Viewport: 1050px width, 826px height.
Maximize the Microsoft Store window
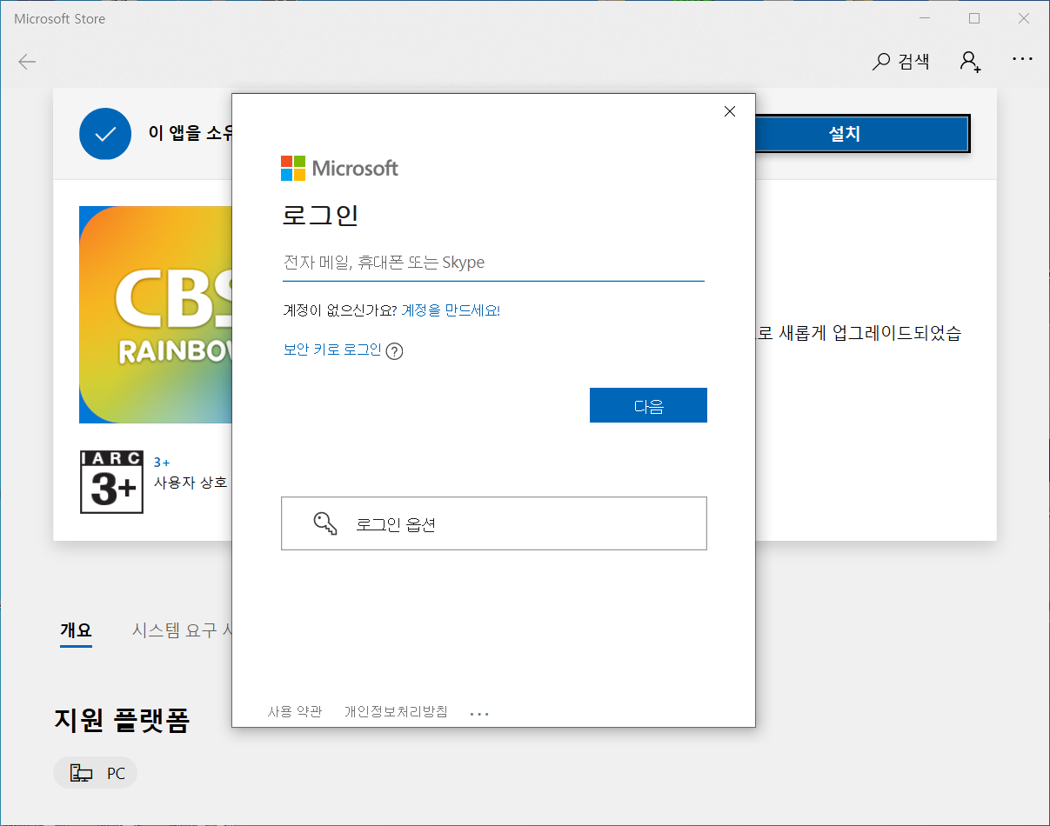[x=974, y=18]
